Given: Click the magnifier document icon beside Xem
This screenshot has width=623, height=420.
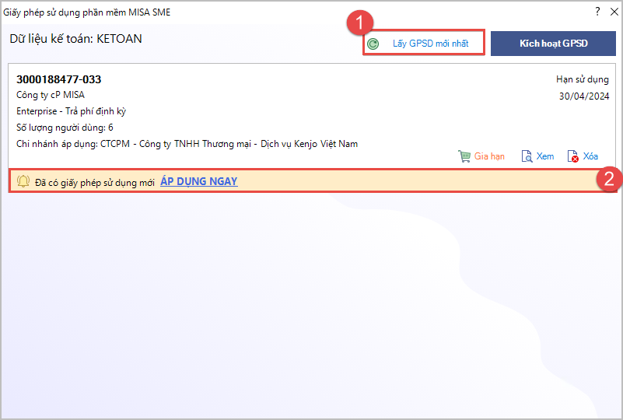Looking at the screenshot, I should (527, 156).
